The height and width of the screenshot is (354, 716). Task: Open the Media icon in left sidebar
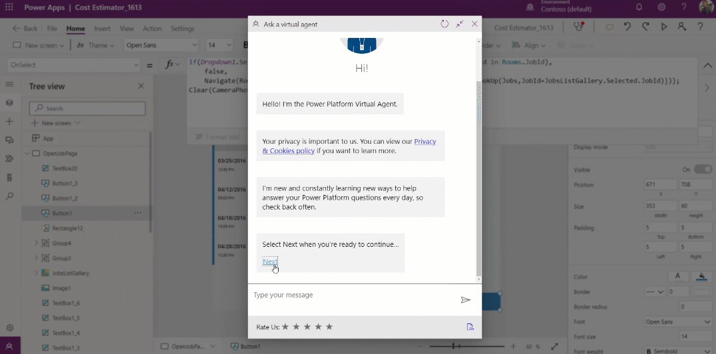pyautogui.click(x=9, y=140)
